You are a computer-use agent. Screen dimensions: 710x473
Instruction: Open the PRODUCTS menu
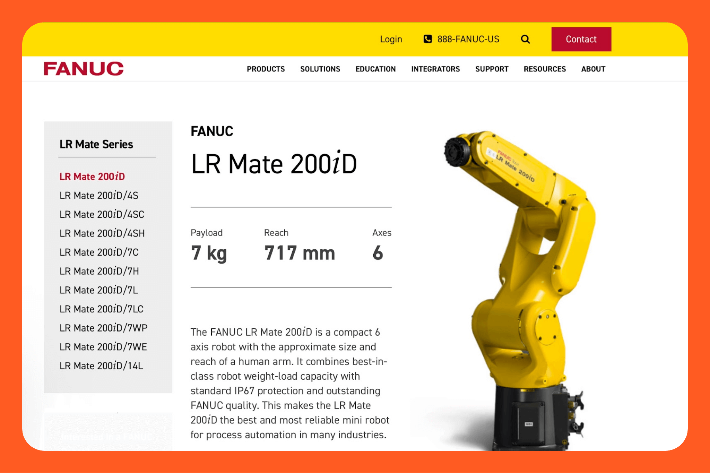click(266, 69)
